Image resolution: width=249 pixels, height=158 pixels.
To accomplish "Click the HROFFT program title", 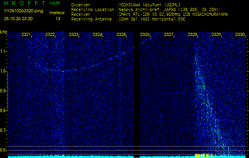I will coord(25,3).
